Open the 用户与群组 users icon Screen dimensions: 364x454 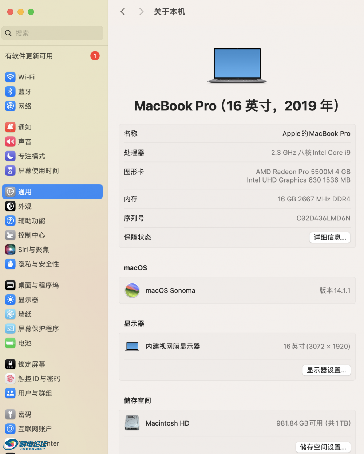(10, 393)
